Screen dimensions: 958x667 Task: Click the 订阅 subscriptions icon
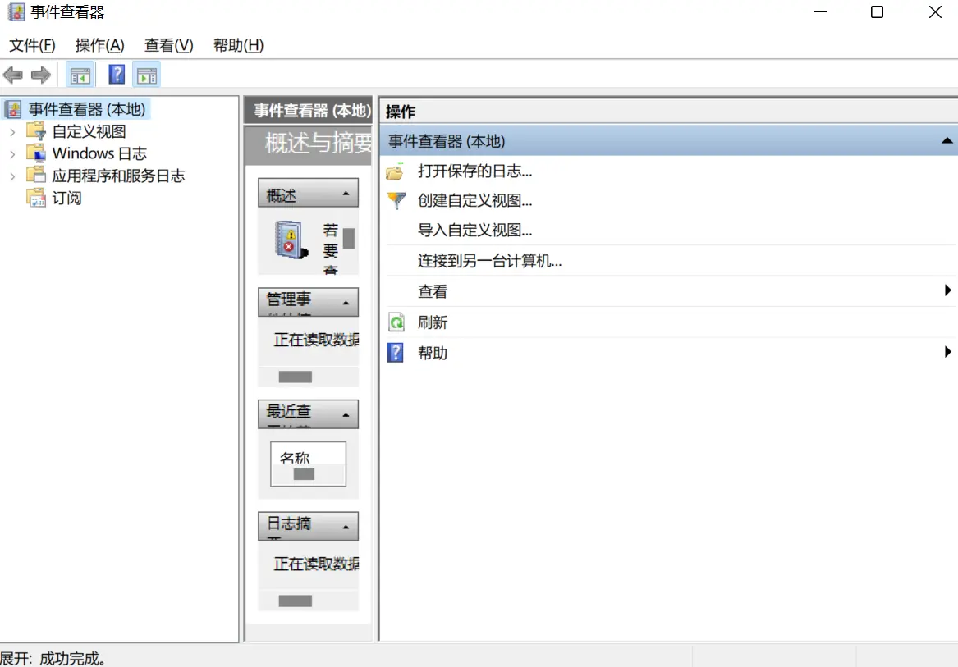click(36, 198)
